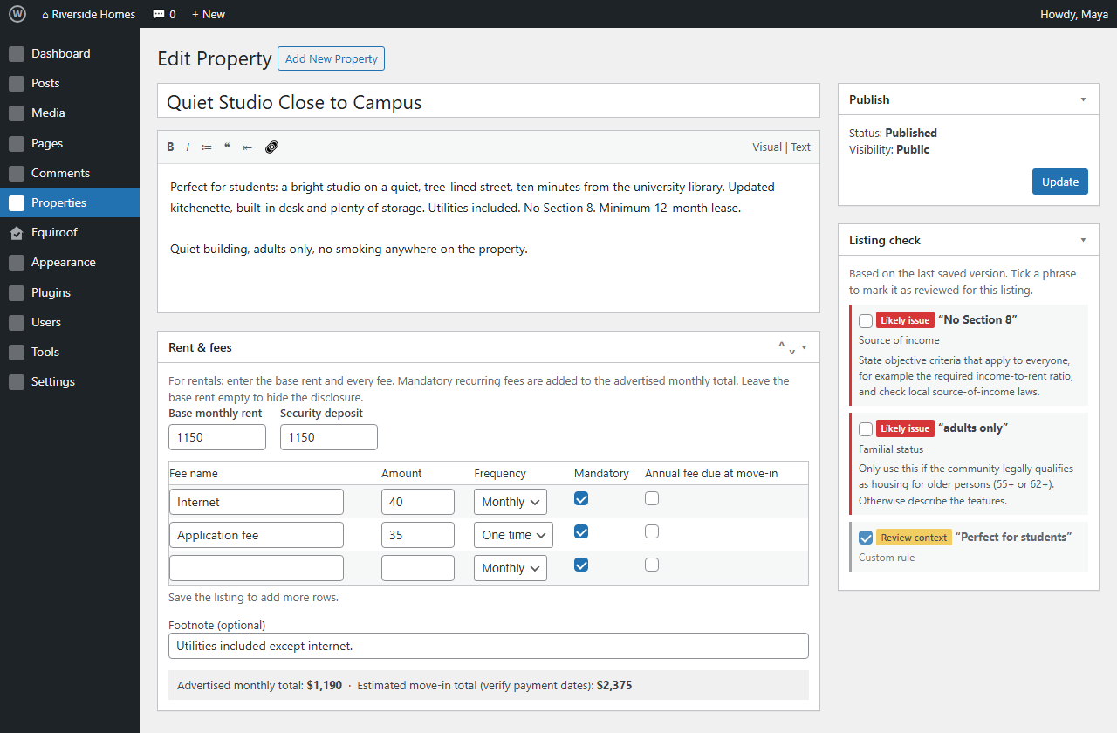Screen dimensions: 1117x733
Task: Tick annual fee at move-in for Internet
Action: pos(652,498)
